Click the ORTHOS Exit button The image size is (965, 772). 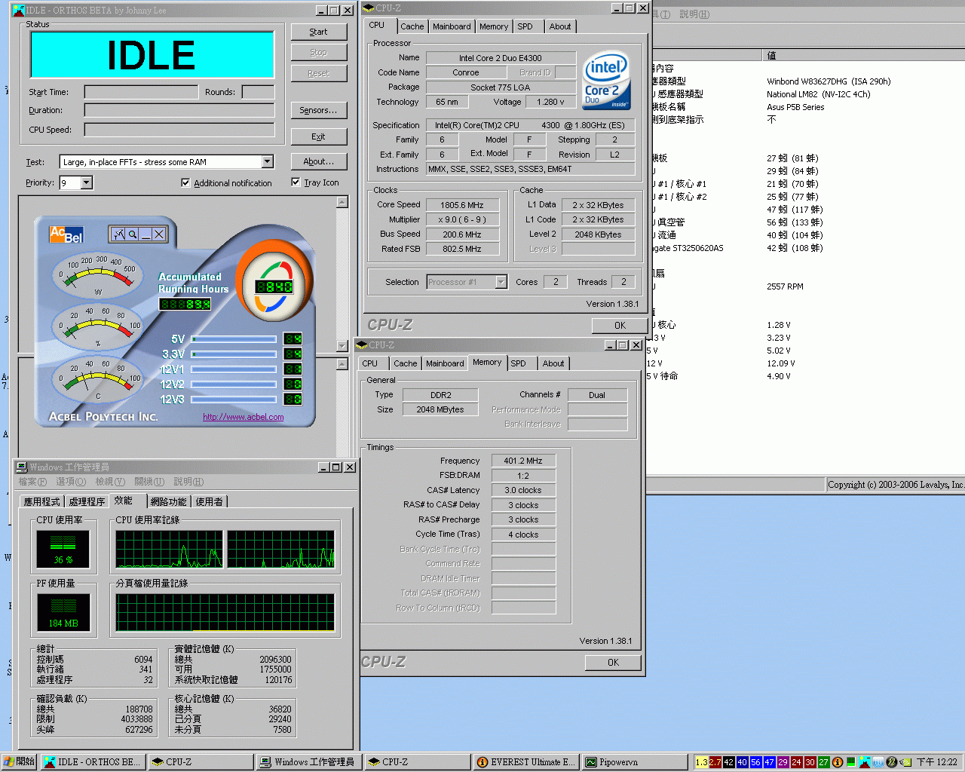click(319, 136)
